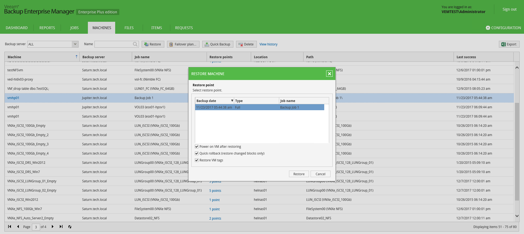This screenshot has width=524, height=234.
Task: Click the search magnifier in Name field
Action: point(135,44)
